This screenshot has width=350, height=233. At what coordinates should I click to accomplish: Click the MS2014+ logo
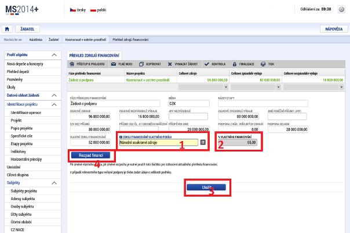point(22,10)
